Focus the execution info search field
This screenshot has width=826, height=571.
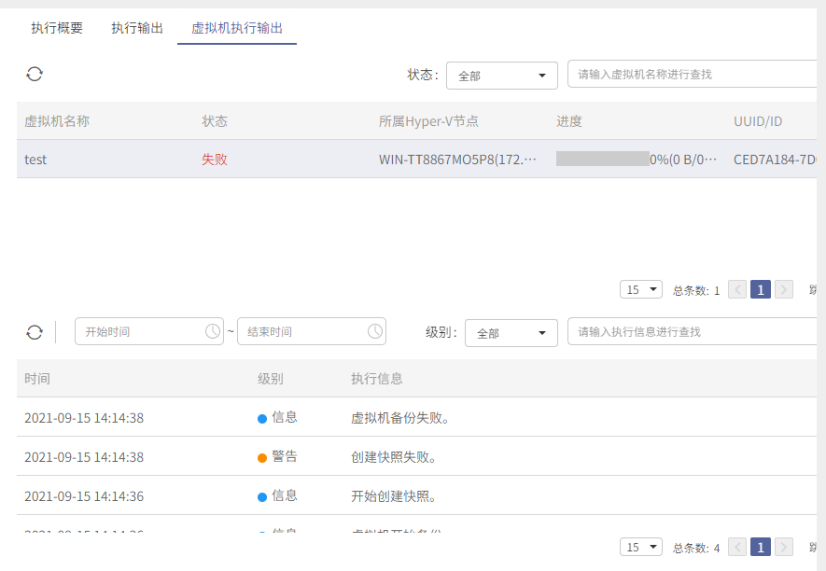click(692, 331)
